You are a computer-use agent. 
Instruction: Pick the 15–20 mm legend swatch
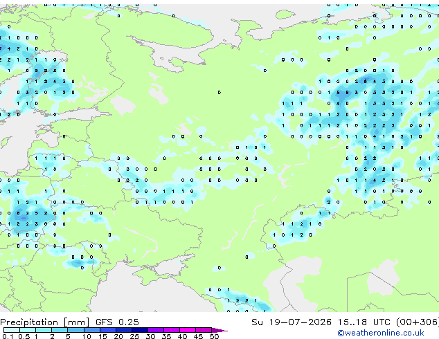pyautogui.click(x=108, y=330)
